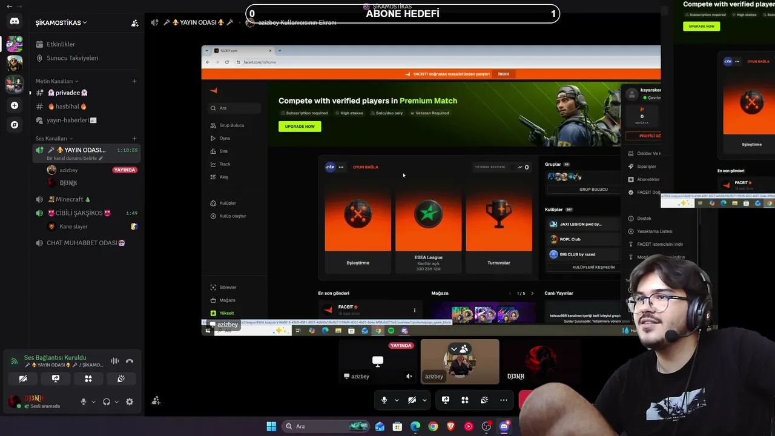This screenshot has width=775, height=436.
Task: Click the Windows taskbar search box
Action: tap(326, 426)
